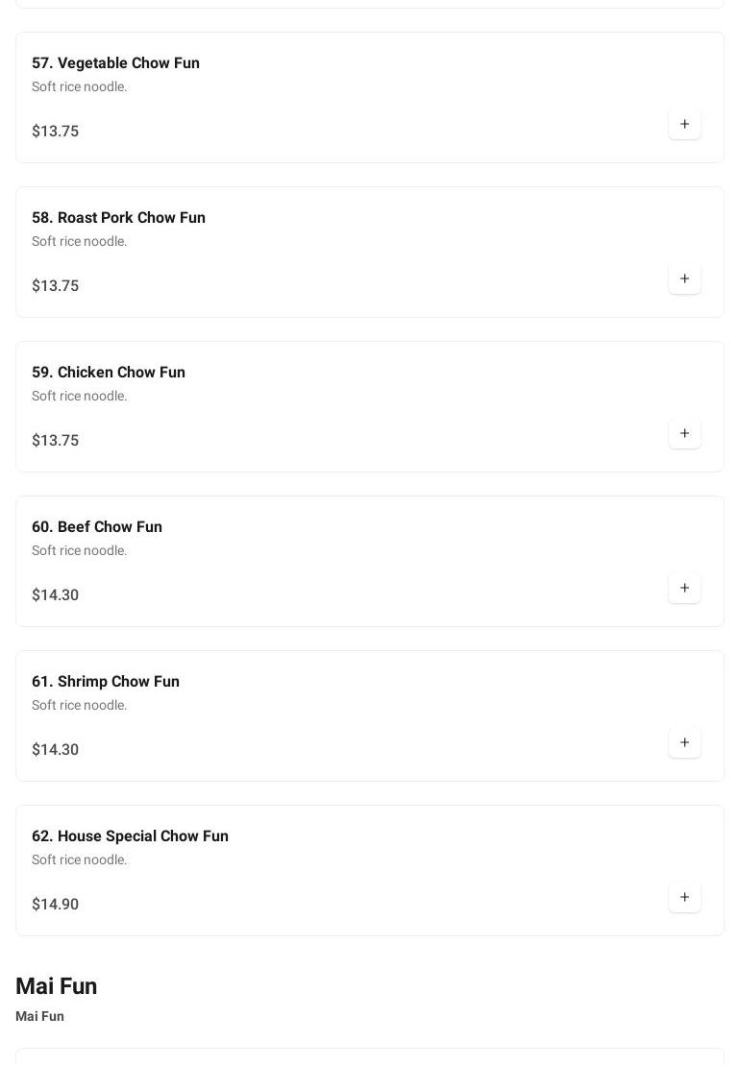View 62. House Special Chow Fun details

coord(130,836)
